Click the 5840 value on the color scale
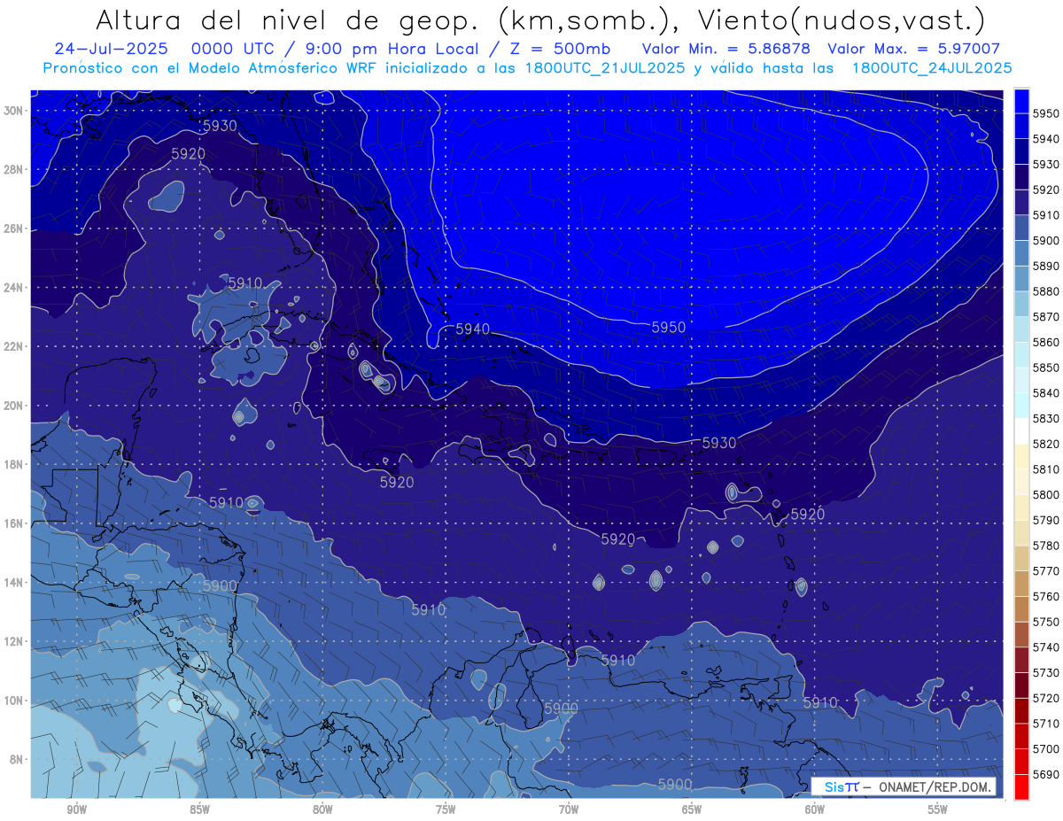 click(x=1046, y=393)
